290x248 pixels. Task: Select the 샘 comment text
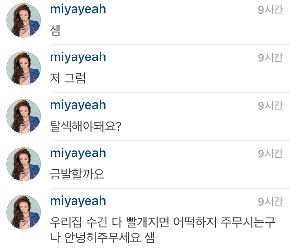55,30
